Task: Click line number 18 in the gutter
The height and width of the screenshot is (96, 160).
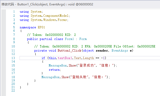Action: click(x=13, y=77)
